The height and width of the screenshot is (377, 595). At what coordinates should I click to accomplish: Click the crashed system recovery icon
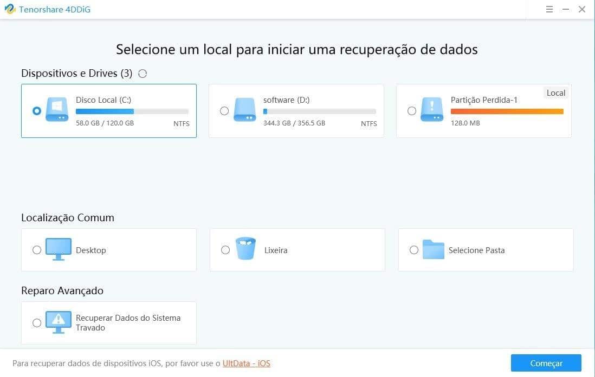click(57, 323)
